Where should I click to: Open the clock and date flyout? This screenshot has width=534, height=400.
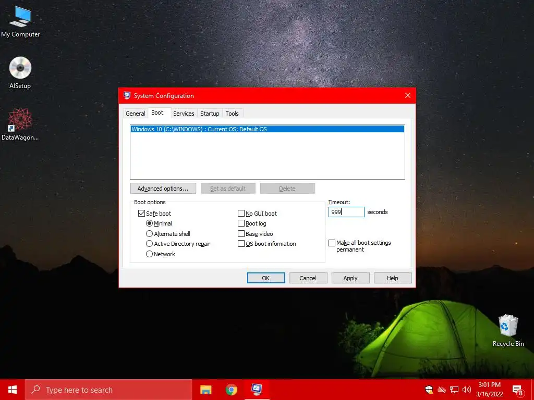tap(489, 390)
